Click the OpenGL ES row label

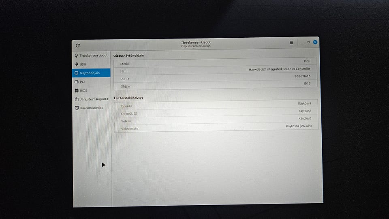point(129,114)
